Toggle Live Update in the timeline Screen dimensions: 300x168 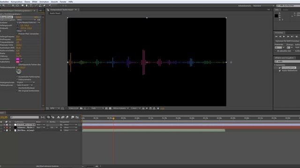[48, 117]
